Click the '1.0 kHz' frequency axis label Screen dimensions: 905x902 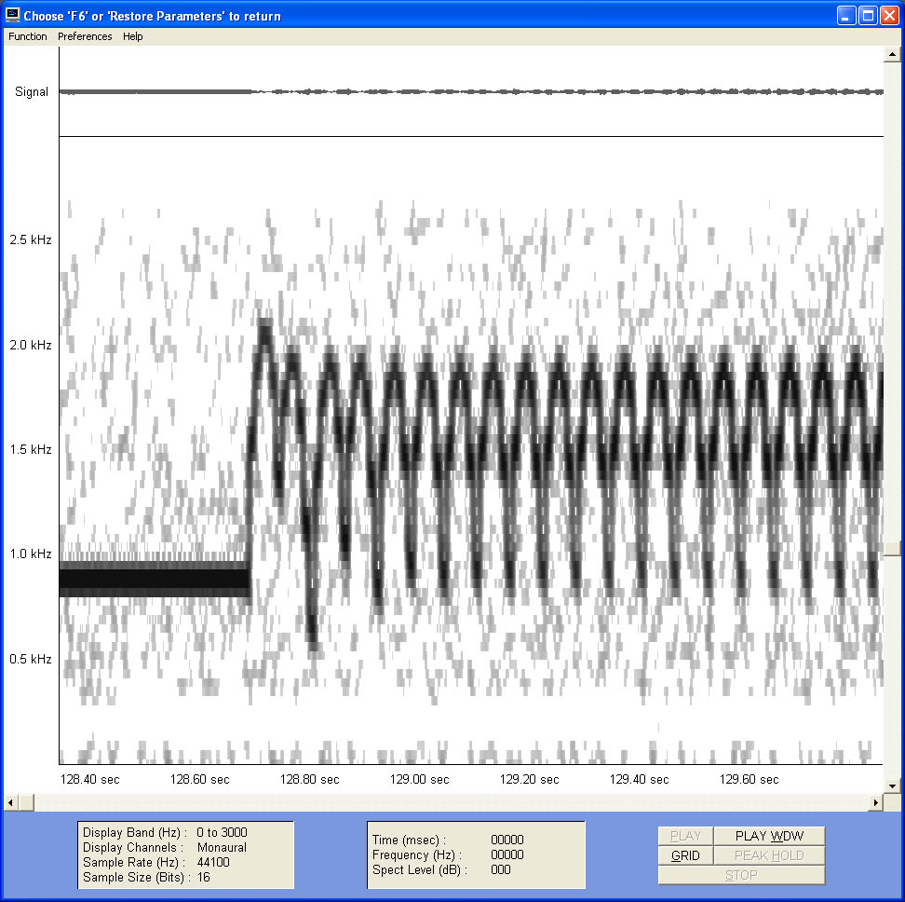click(31, 553)
